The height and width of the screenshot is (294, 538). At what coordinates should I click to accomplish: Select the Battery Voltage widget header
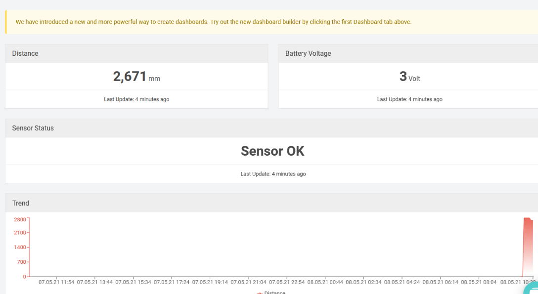click(x=408, y=53)
